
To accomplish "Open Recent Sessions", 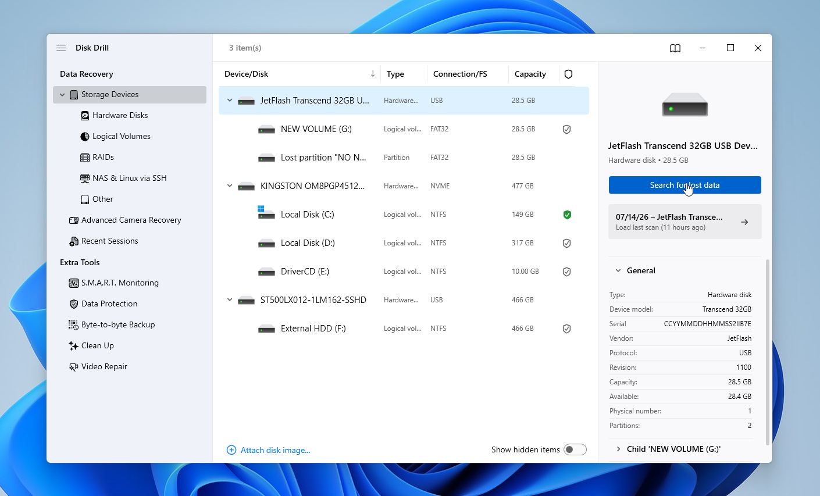I will point(110,241).
